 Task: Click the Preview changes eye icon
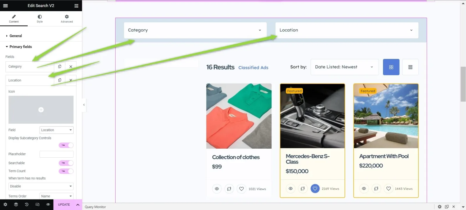point(48,204)
